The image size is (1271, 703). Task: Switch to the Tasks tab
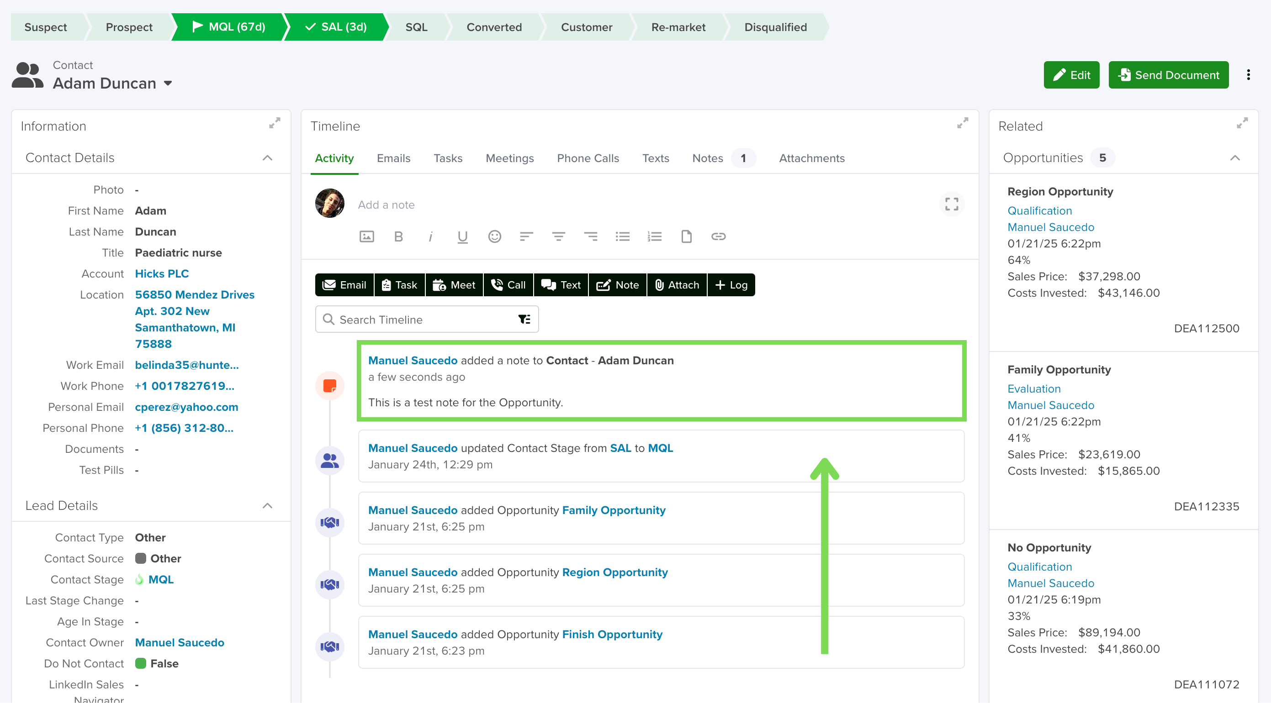[448, 158]
